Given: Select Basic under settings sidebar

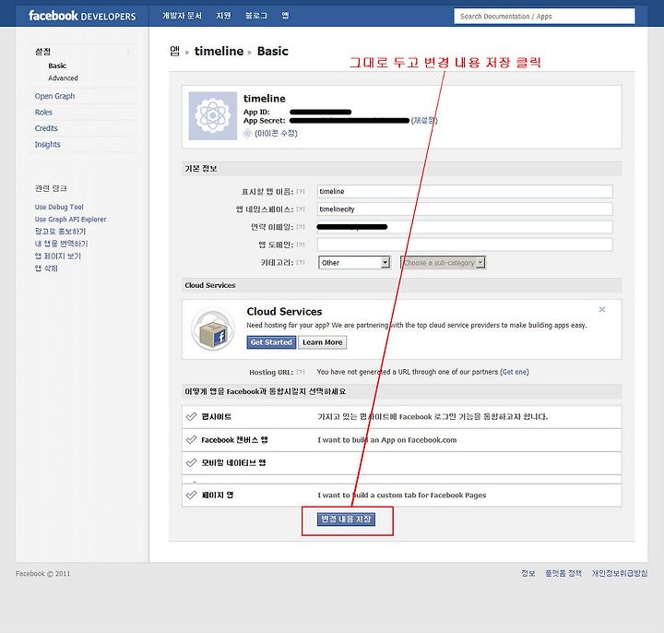Looking at the screenshot, I should (57, 66).
